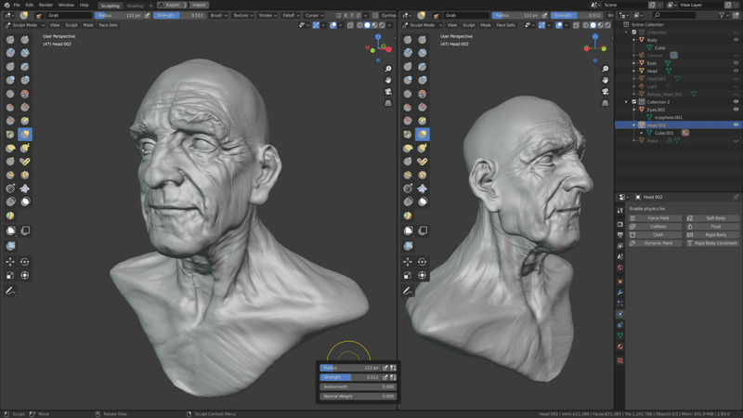
Task: Open the Render properties tab
Action: [619, 224]
